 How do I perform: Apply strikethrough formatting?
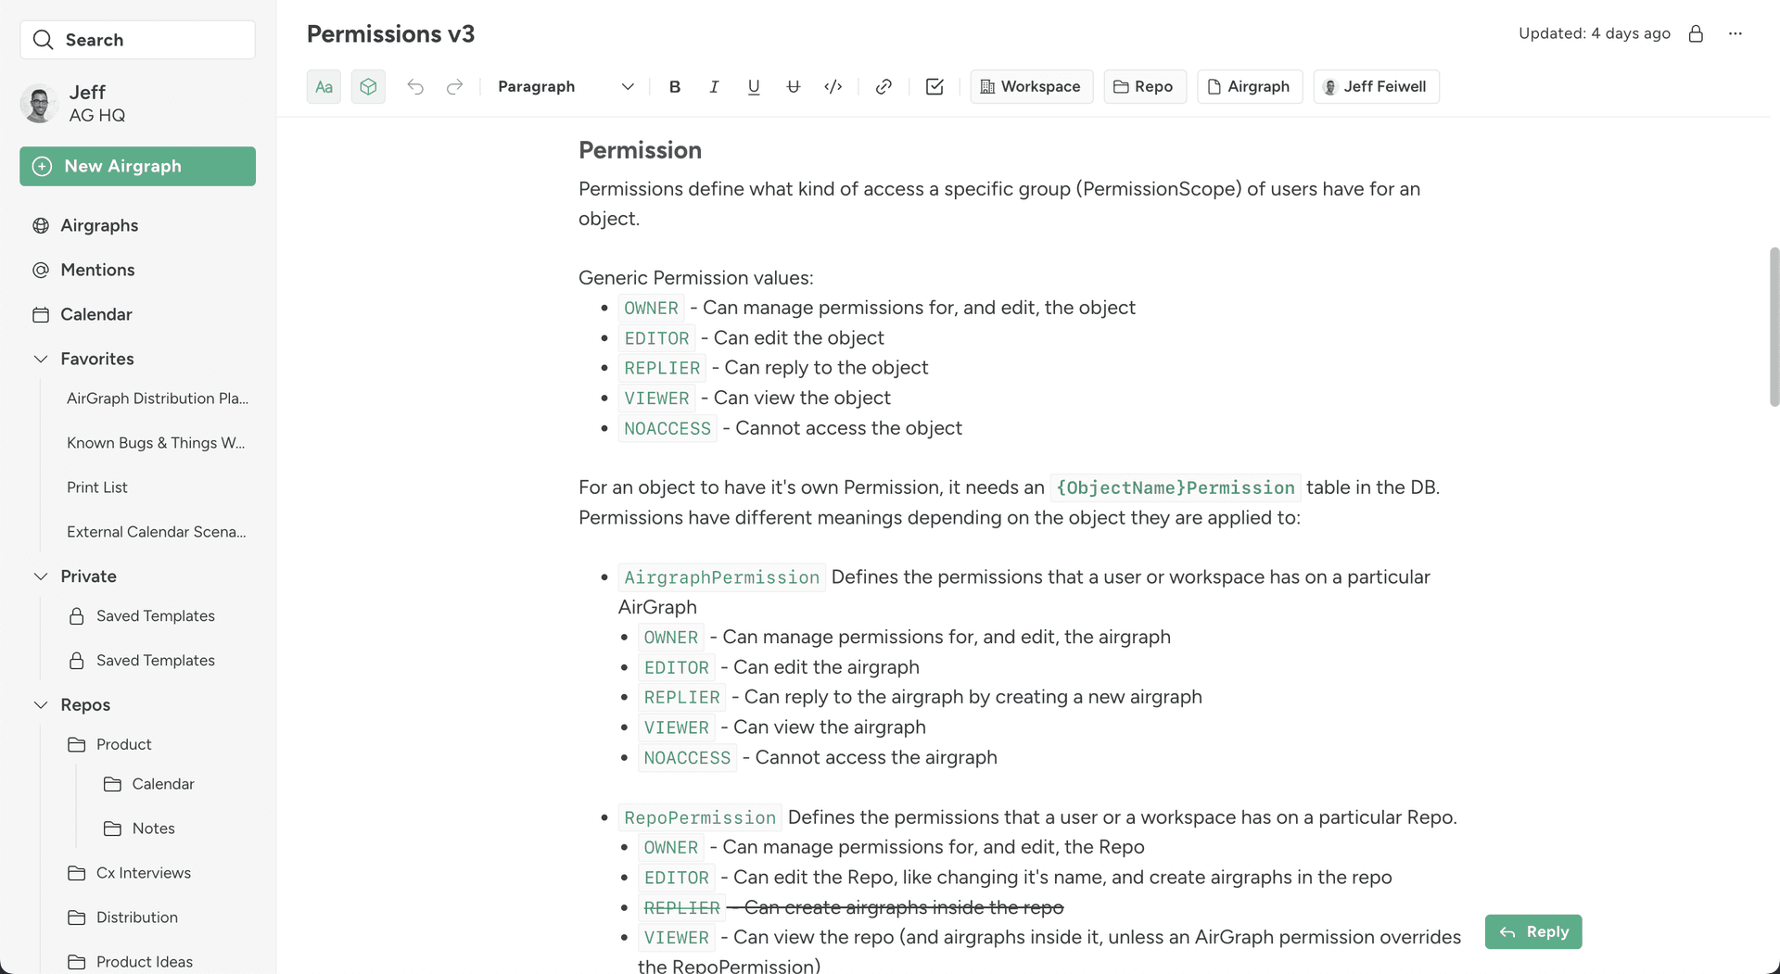(x=793, y=86)
